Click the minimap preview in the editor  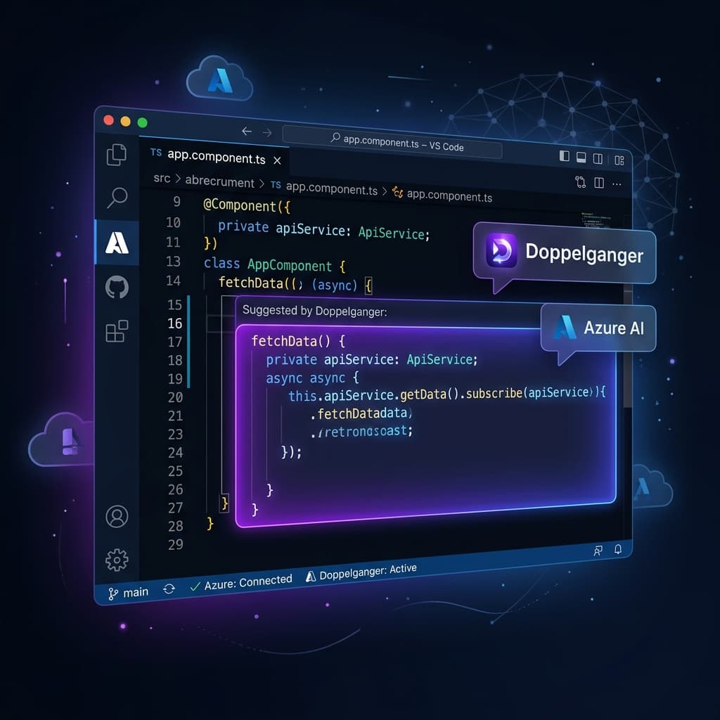pyautogui.click(x=596, y=220)
